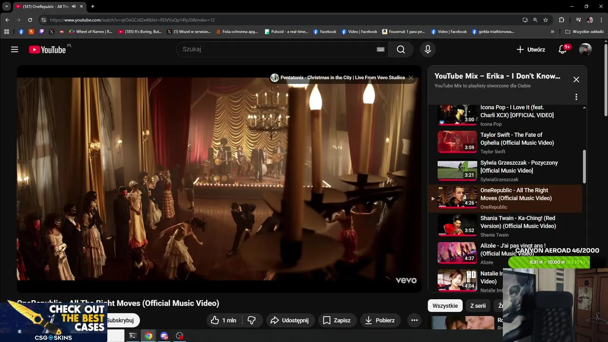Open the tab search dropdown arrow
The height and width of the screenshot is (342, 608).
coord(7,7)
